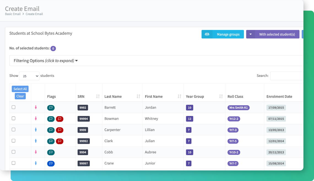The image size is (314, 181).
Task: Sort by Year Group column arrows
Action: [221, 96]
